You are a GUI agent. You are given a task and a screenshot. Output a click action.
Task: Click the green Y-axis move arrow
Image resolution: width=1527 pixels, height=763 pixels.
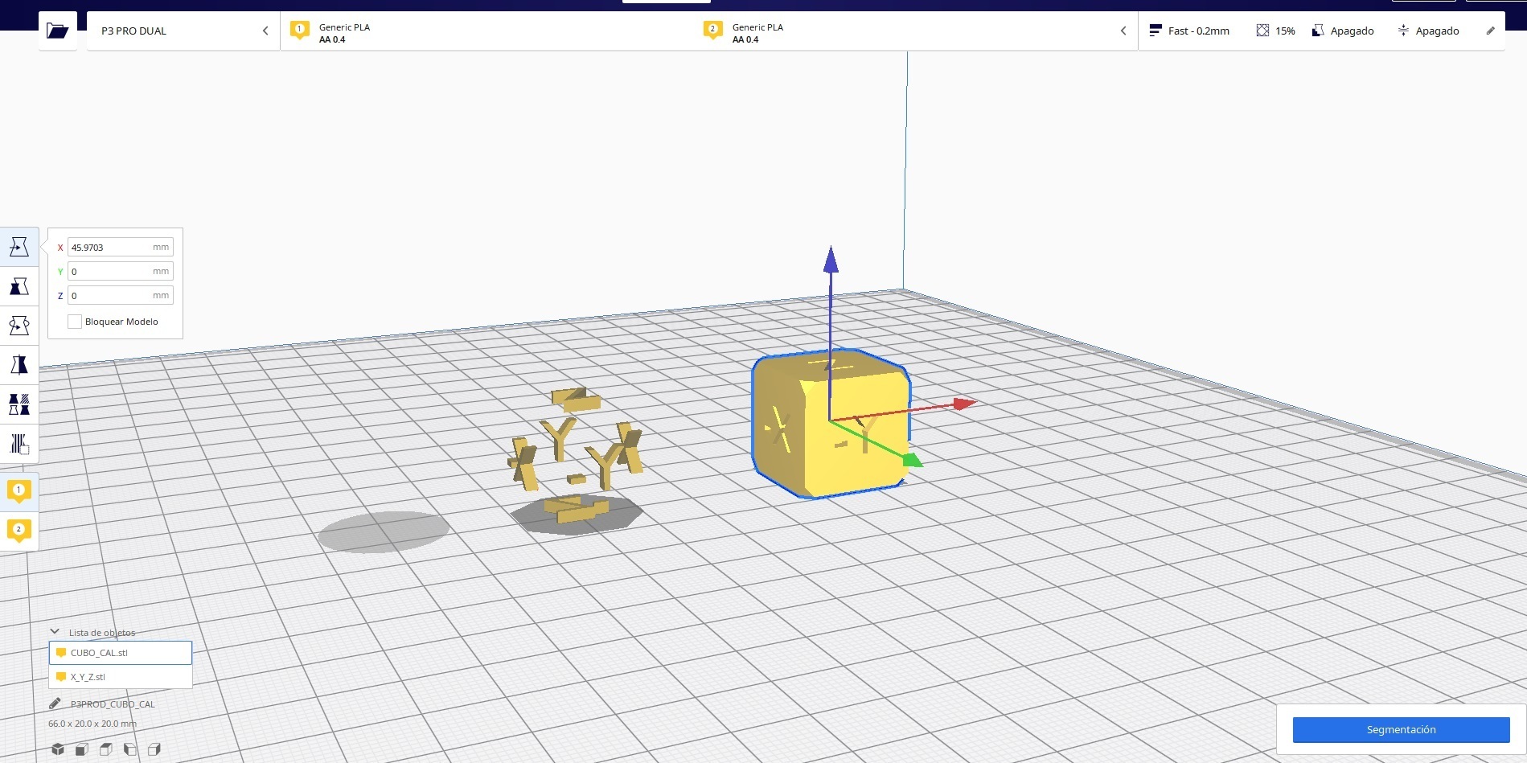[913, 460]
